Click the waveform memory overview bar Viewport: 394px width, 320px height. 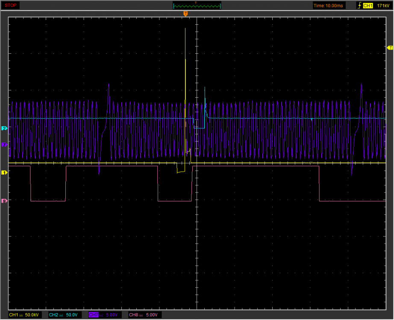[x=197, y=6]
